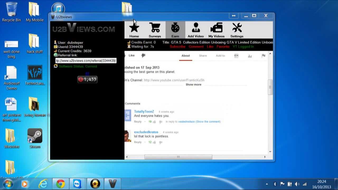338x190 pixels.
Task: Thumbs up TotallyToonZ's comment
Action: [x=154, y=122]
